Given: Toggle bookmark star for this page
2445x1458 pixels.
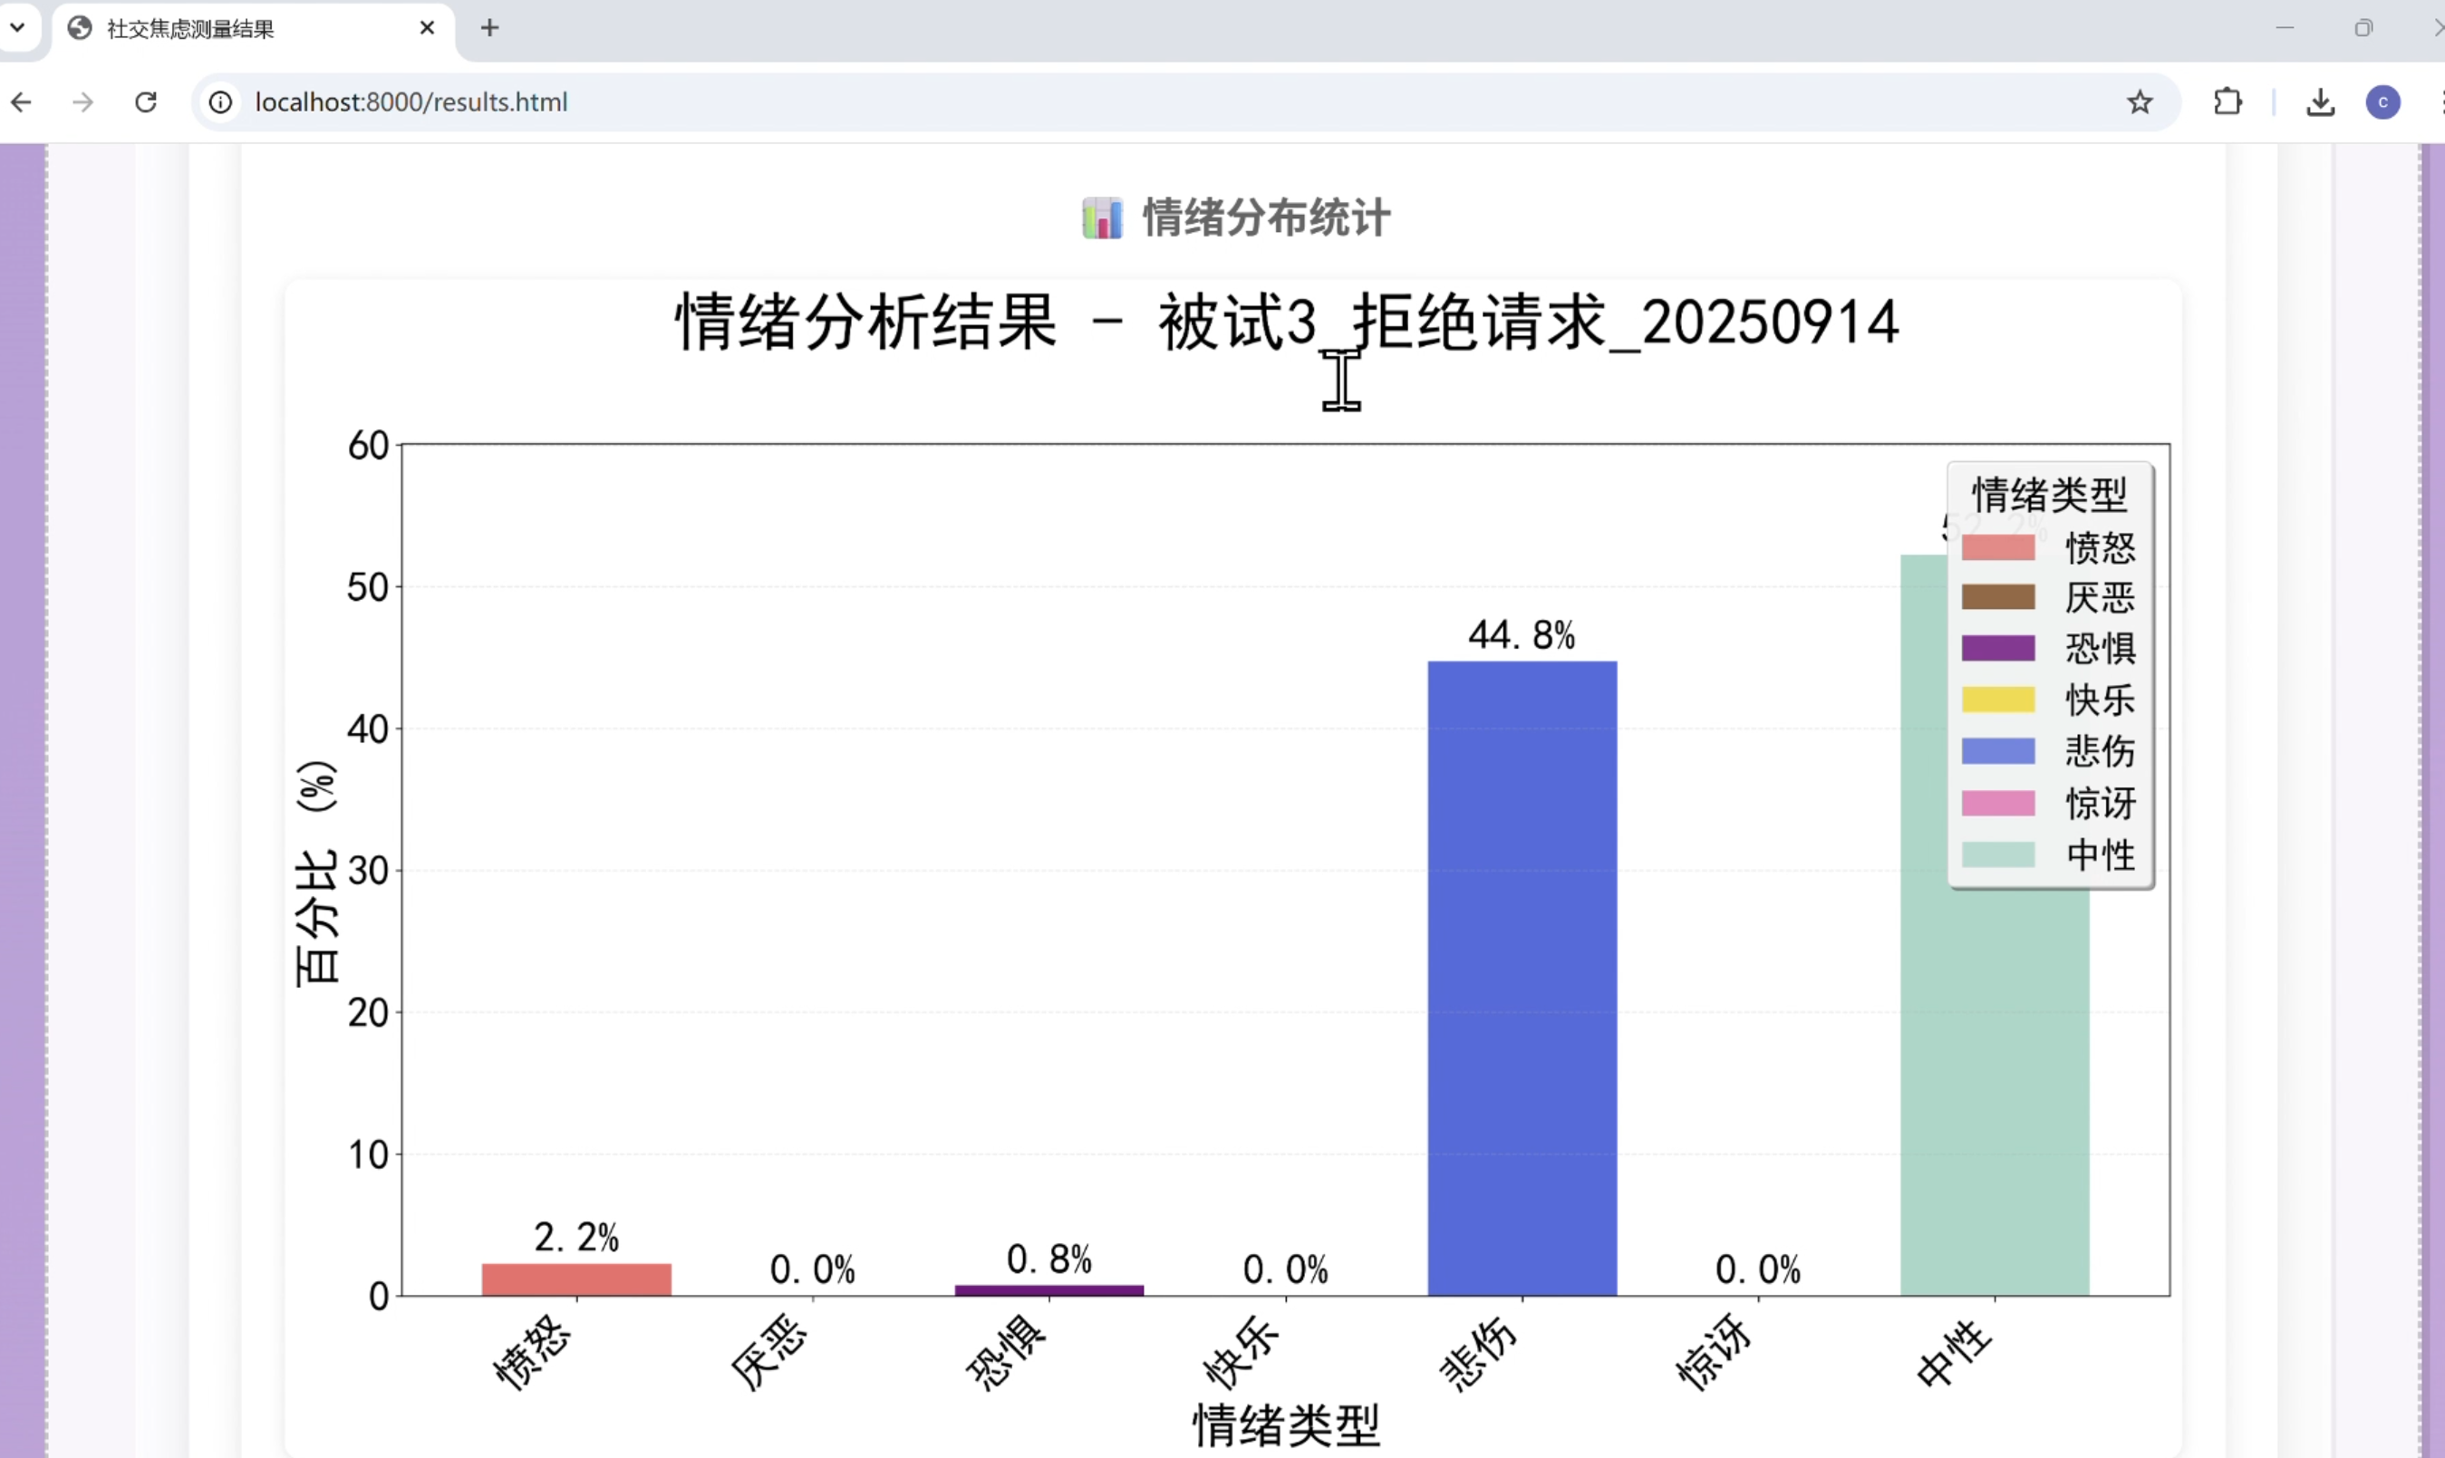Looking at the screenshot, I should tap(2141, 101).
